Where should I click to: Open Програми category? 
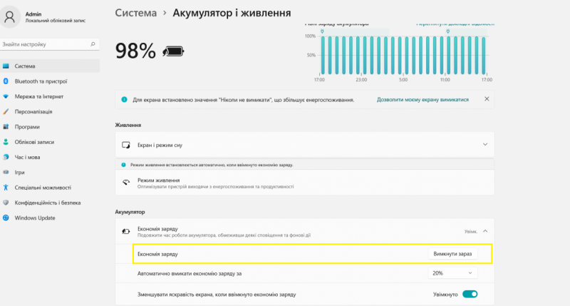[50, 127]
